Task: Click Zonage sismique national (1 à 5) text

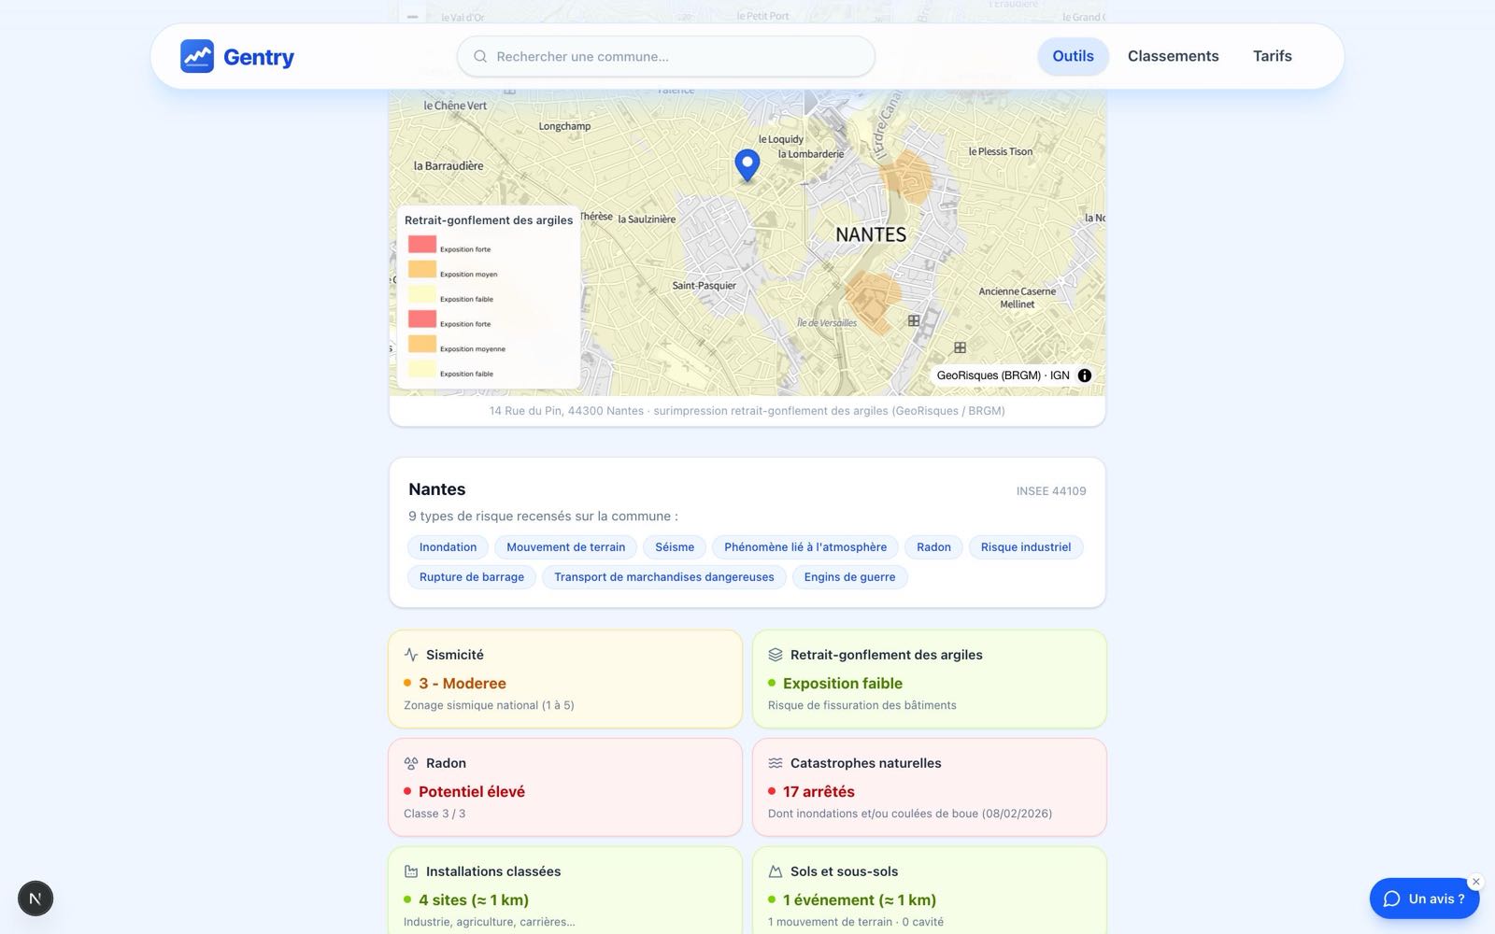Action: tap(489, 706)
